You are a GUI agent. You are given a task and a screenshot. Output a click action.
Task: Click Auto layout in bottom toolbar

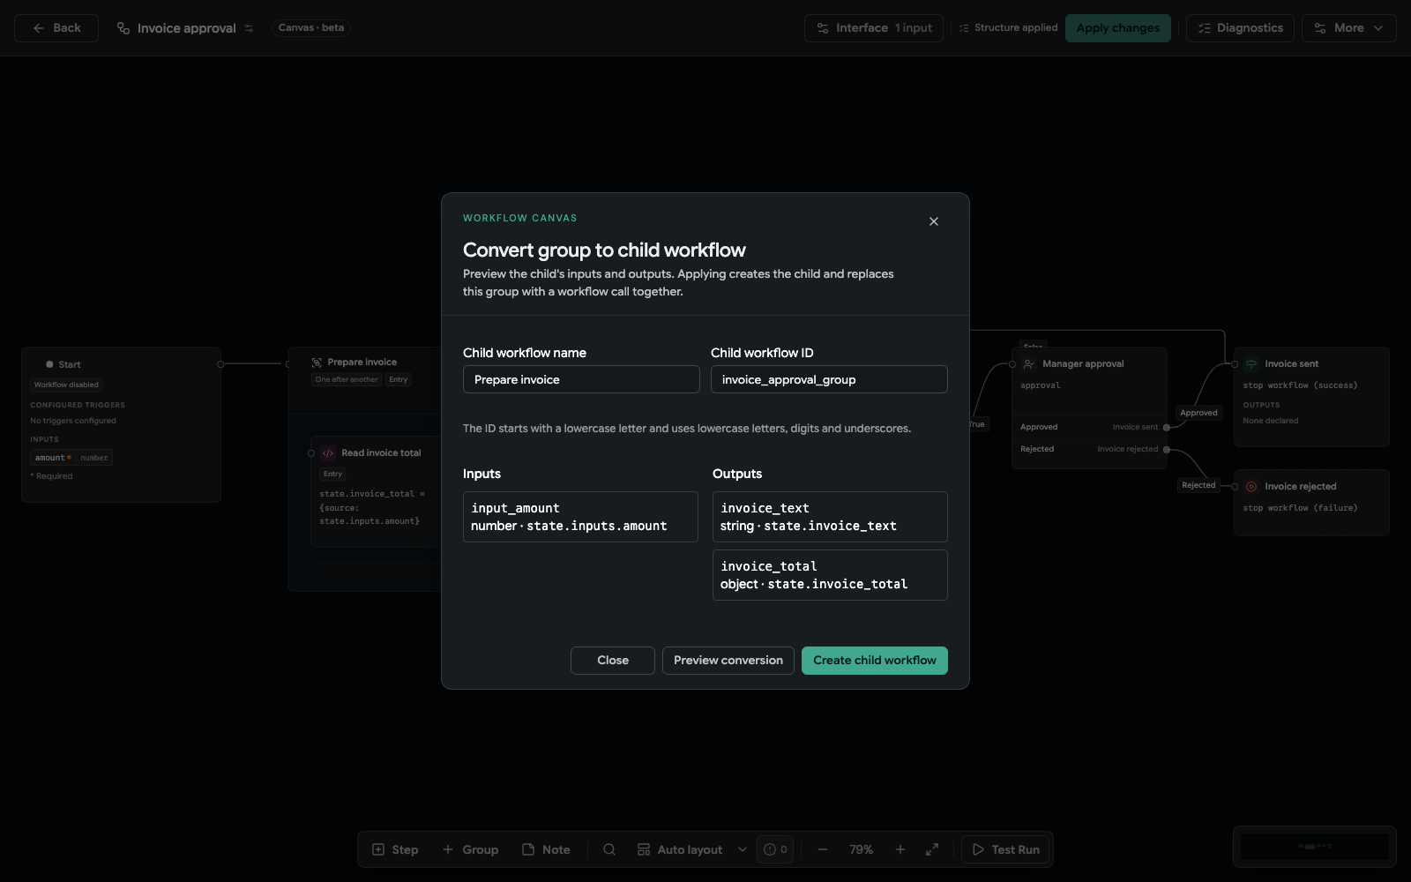click(680, 849)
